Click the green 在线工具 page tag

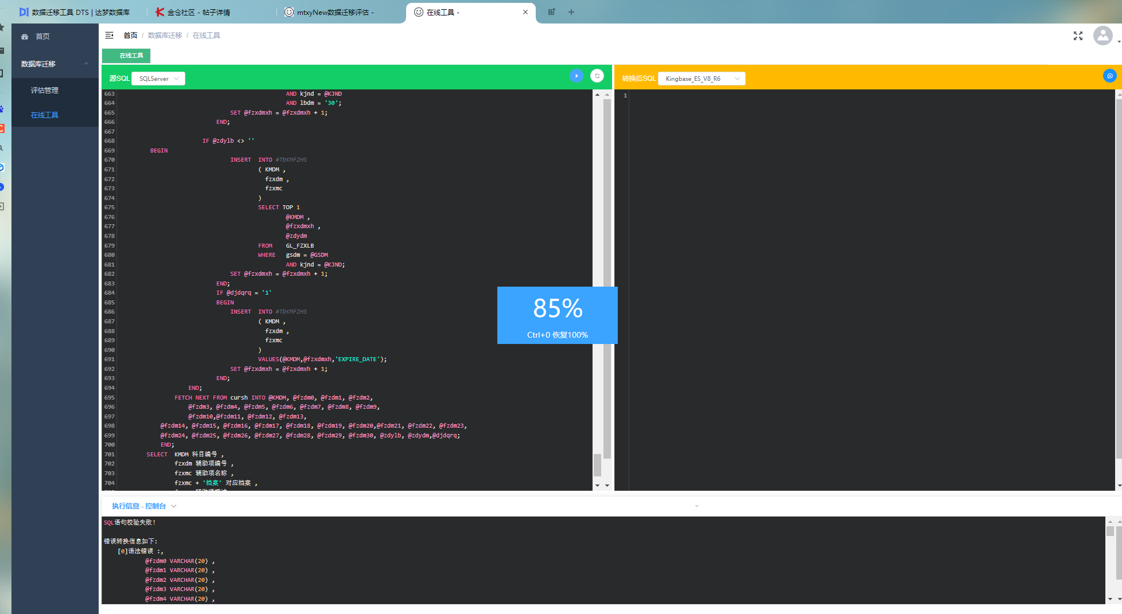click(x=131, y=56)
